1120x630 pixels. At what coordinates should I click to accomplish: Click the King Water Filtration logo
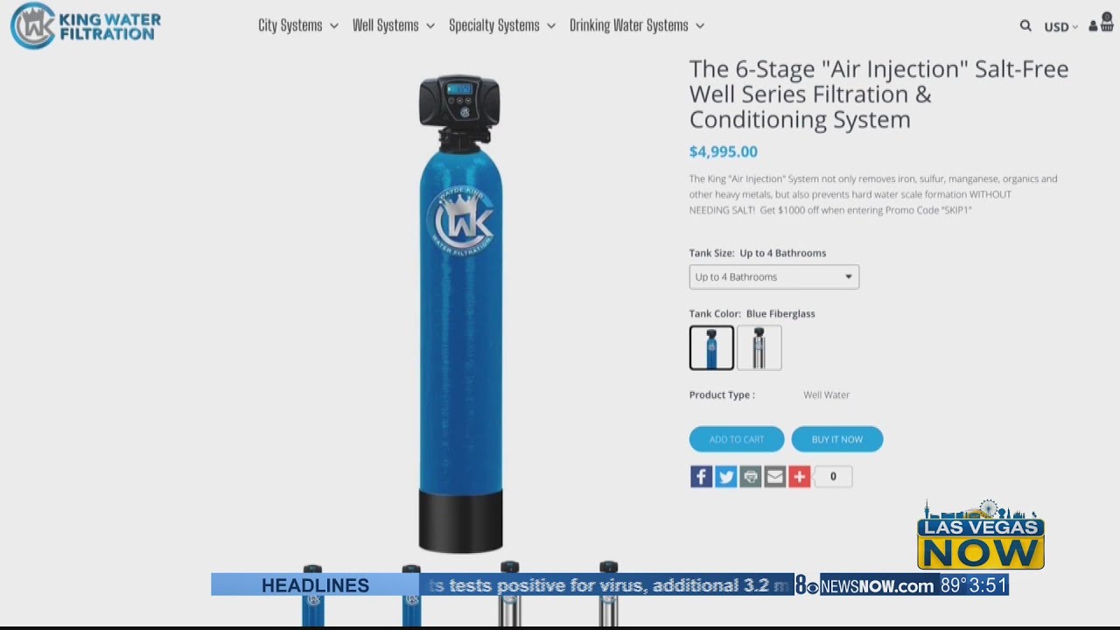pos(86,25)
